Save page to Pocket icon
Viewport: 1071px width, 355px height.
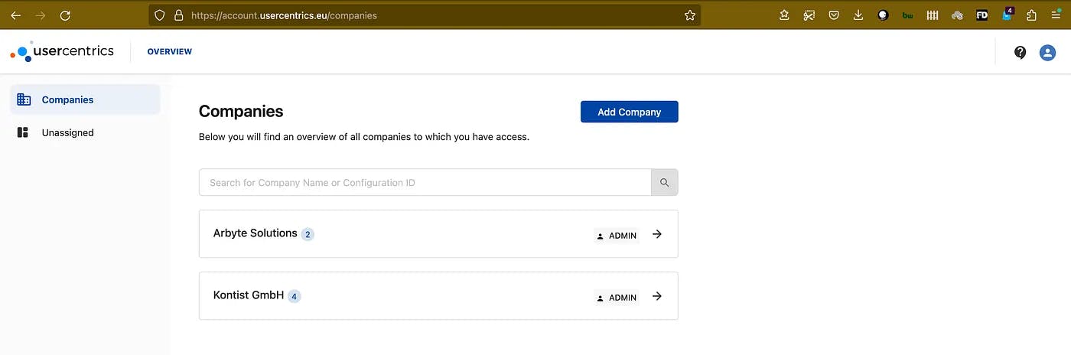point(834,15)
